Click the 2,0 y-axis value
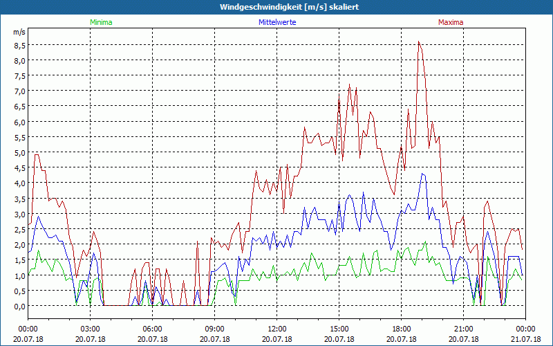The width and height of the screenshot is (553, 346). click(20, 245)
